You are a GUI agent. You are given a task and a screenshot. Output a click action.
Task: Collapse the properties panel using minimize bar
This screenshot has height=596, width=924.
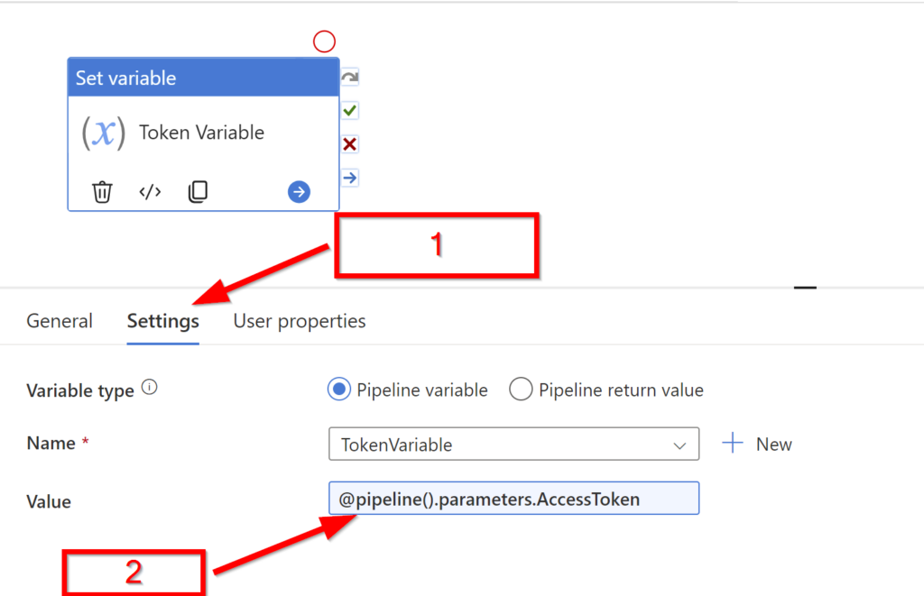(805, 288)
